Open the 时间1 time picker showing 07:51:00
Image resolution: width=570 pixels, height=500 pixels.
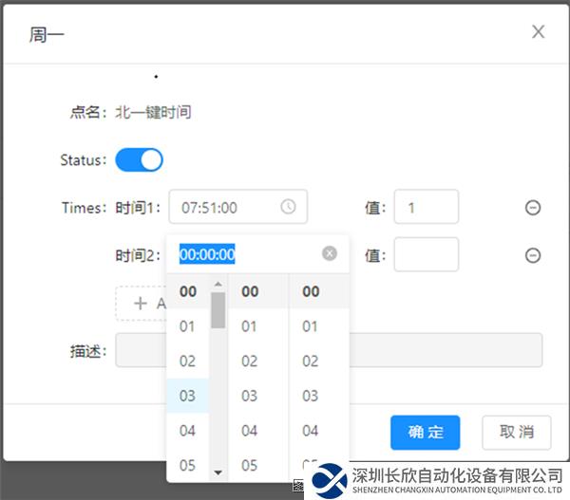[x=230, y=207]
